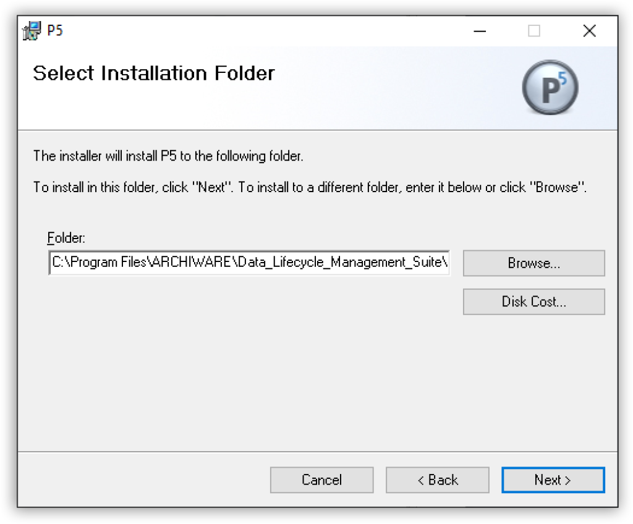Click the greyed-out maximize button

pos(534,31)
